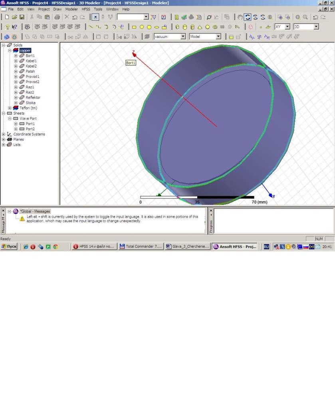335x409 pixels.
Task: Select Provod2 in the model tree
Action: pos(32,81)
